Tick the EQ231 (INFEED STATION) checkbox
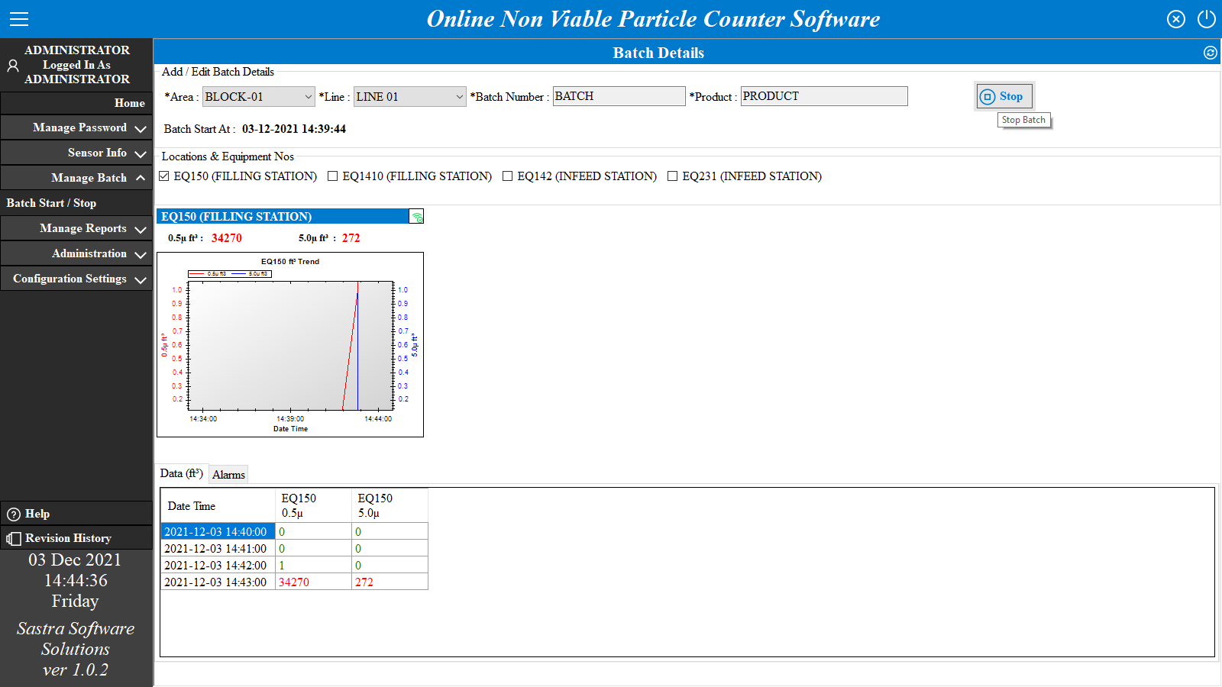Image resolution: width=1222 pixels, height=687 pixels. 673,176
